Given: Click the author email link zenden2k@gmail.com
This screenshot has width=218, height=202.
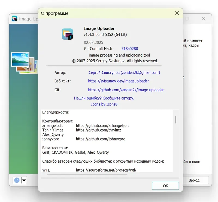Looking at the screenshot, I should [124, 72].
